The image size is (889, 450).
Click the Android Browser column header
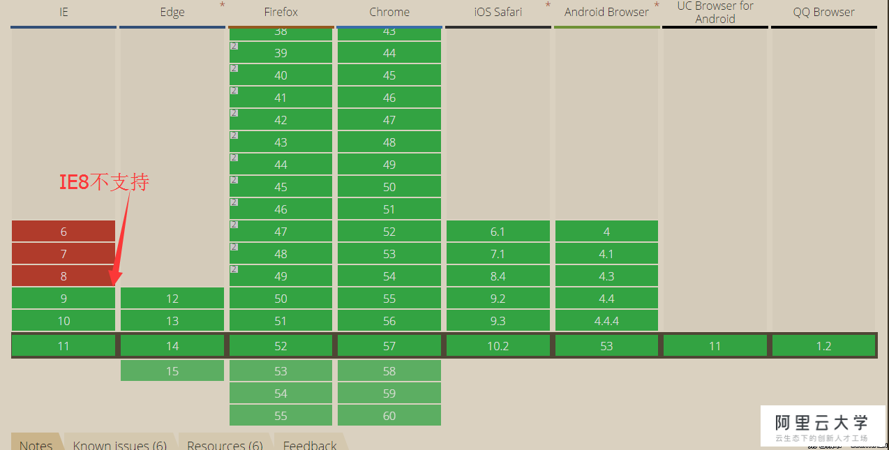coord(606,13)
